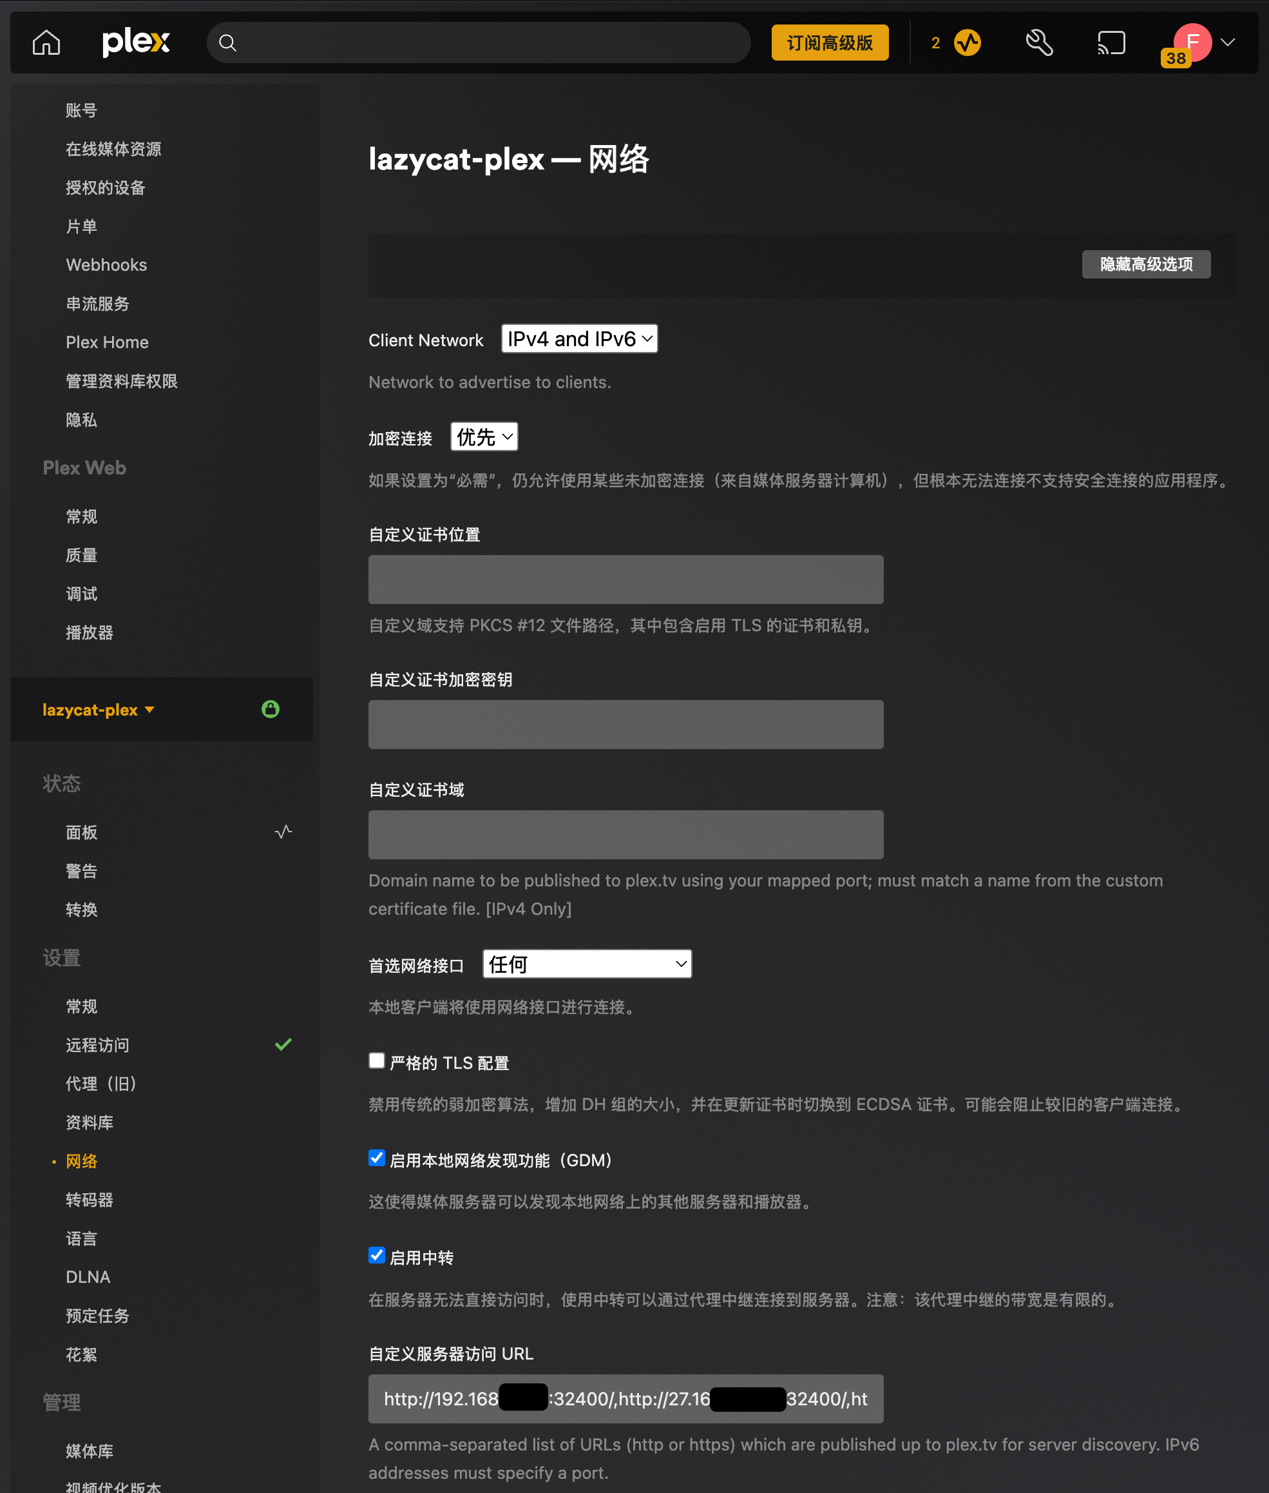Open the user avatar F menu

(x=1192, y=42)
